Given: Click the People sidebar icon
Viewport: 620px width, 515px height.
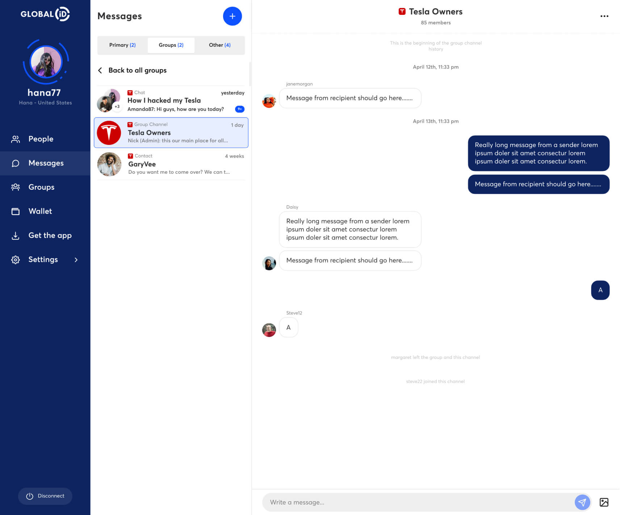Looking at the screenshot, I should [15, 139].
